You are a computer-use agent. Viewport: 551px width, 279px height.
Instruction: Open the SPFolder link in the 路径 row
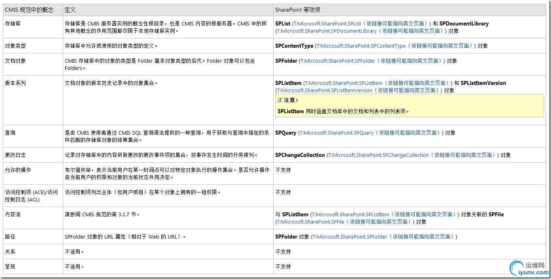coord(384,237)
